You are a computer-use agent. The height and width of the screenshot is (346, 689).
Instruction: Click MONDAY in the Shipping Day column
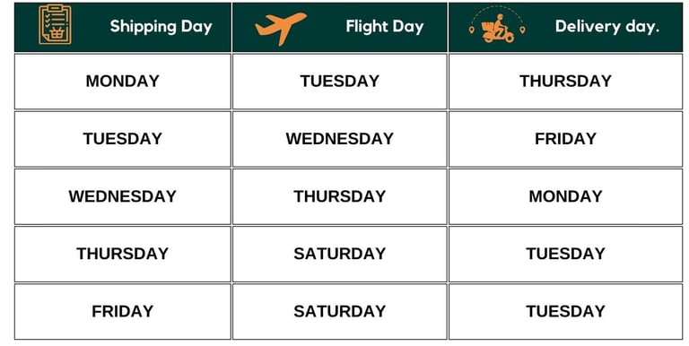123,82
